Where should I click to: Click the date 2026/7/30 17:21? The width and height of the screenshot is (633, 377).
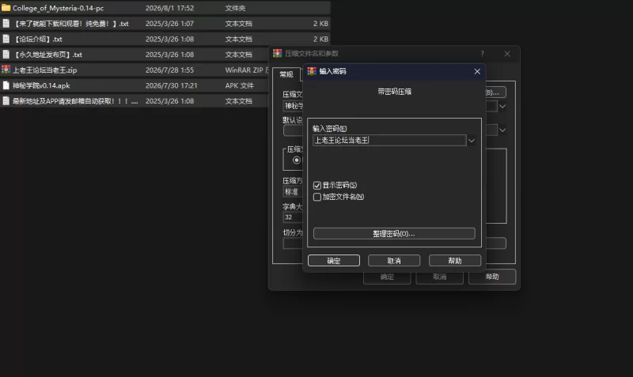(171, 85)
